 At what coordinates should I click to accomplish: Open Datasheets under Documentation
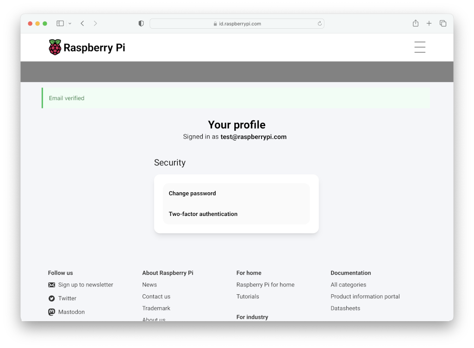(345, 308)
